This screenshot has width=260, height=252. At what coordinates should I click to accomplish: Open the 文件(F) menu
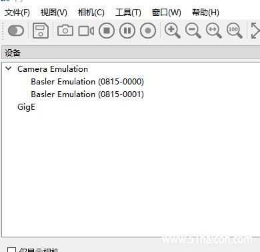pyautogui.click(x=17, y=13)
